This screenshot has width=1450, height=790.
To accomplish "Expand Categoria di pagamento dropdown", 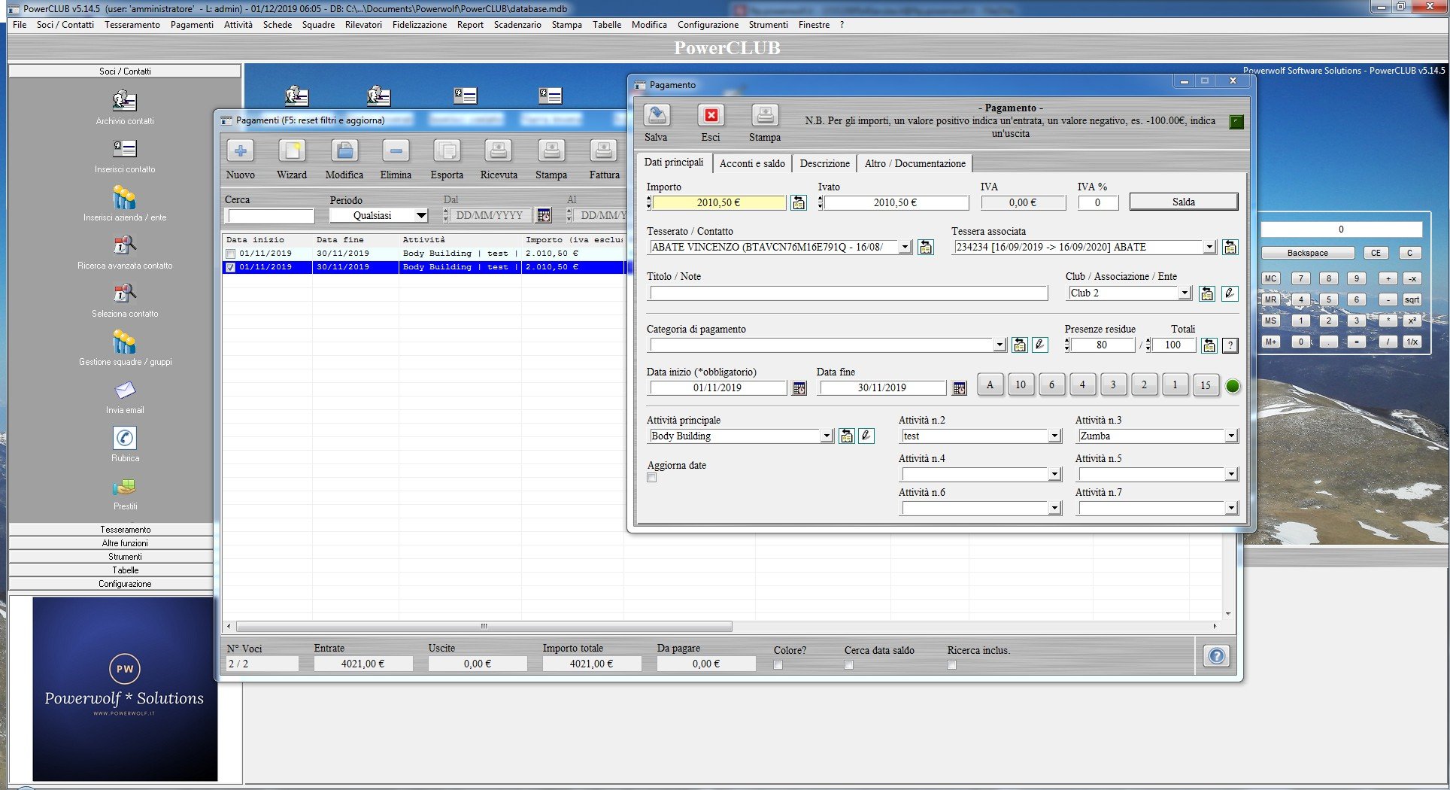I will coord(1000,345).
